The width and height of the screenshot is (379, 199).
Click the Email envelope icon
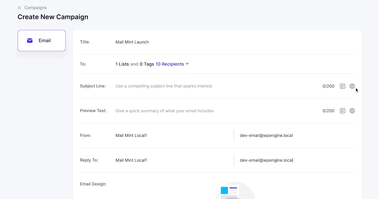30,40
